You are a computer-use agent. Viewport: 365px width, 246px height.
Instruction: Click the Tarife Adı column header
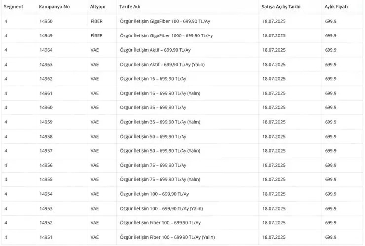[131, 7]
